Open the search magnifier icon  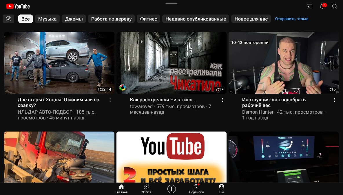pos(335,6)
